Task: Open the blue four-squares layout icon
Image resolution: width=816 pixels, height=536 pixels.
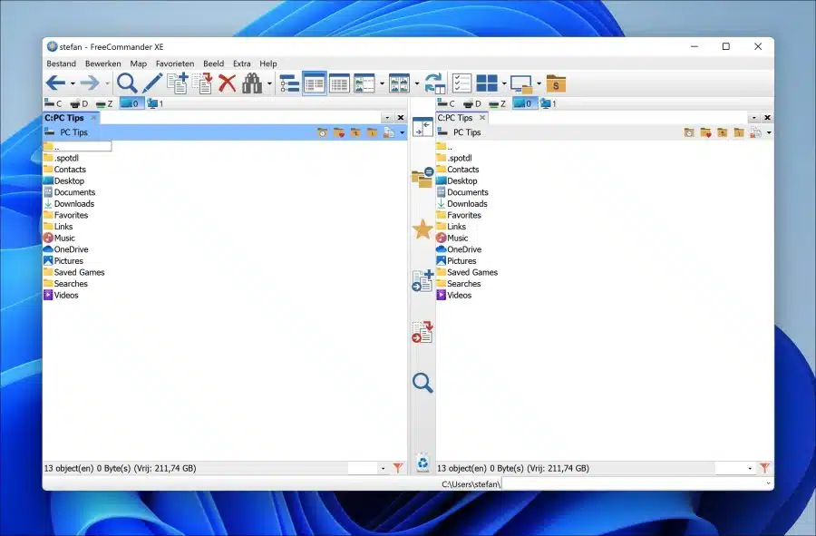Action: [x=487, y=83]
